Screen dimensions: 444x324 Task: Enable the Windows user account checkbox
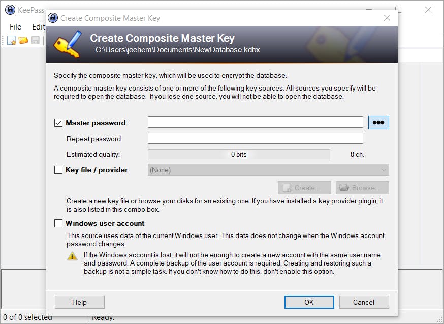pos(58,223)
